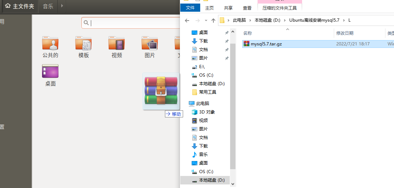Expand the chevron after 本地磁盘 (D:) in address bar
Image resolution: width=394 pixels, height=188 pixels.
click(x=285, y=20)
